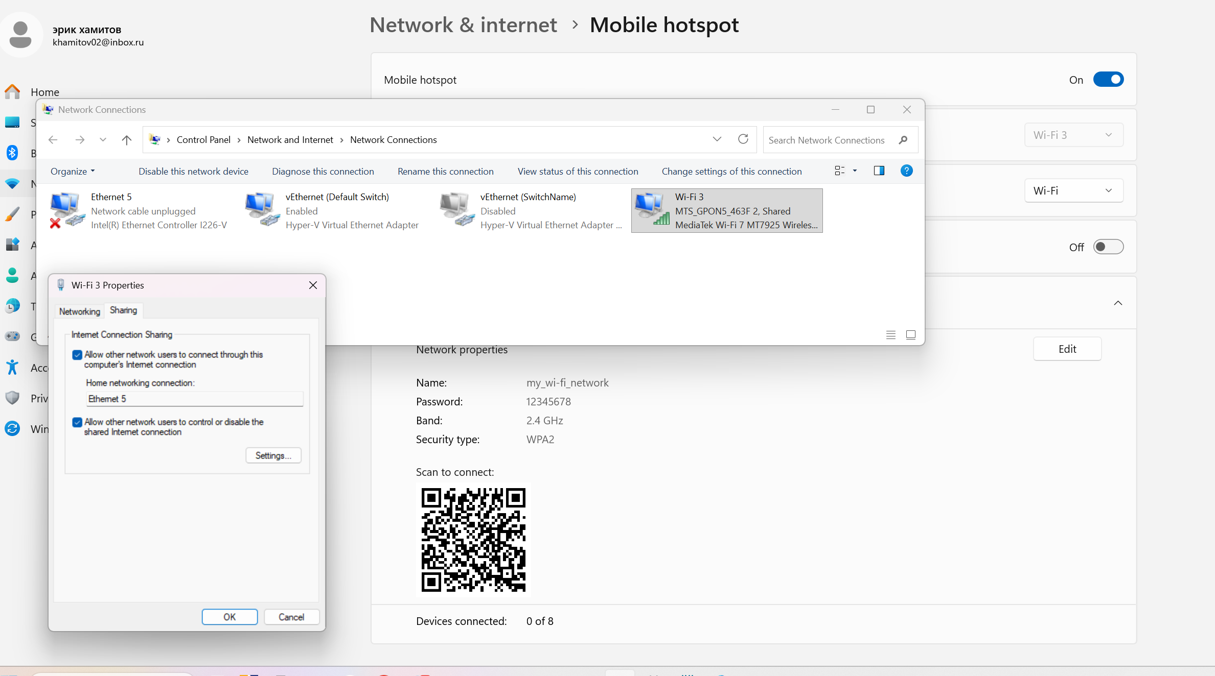Click the search magnifier in Network Connections
The width and height of the screenshot is (1215, 676).
(903, 140)
